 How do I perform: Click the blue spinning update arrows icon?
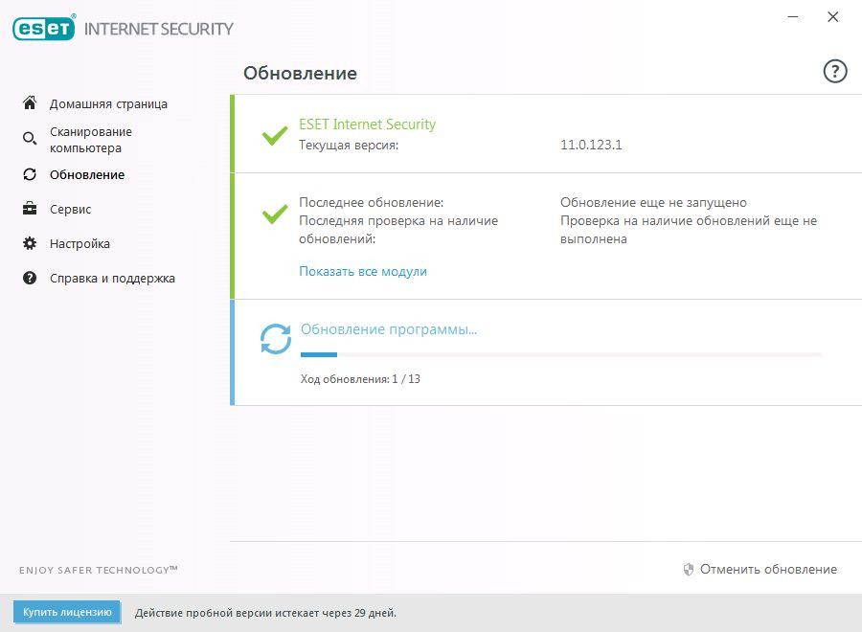(x=276, y=339)
